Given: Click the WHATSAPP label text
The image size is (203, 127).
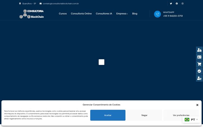Looking at the screenshot, I should (x=169, y=12).
